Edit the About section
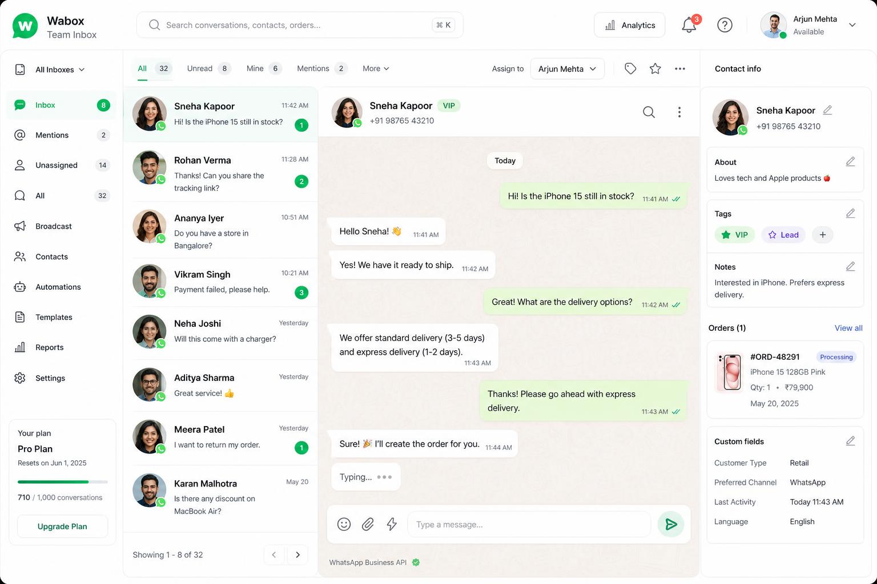The image size is (877, 584). coord(850,162)
